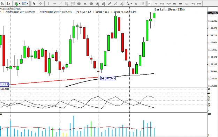Switch to the W1 timeframe
Screen dimensions: 218x137
click(193, 3)
